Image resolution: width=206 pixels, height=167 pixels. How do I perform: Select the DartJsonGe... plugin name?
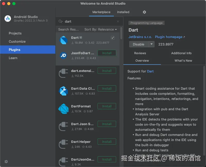click(83, 159)
